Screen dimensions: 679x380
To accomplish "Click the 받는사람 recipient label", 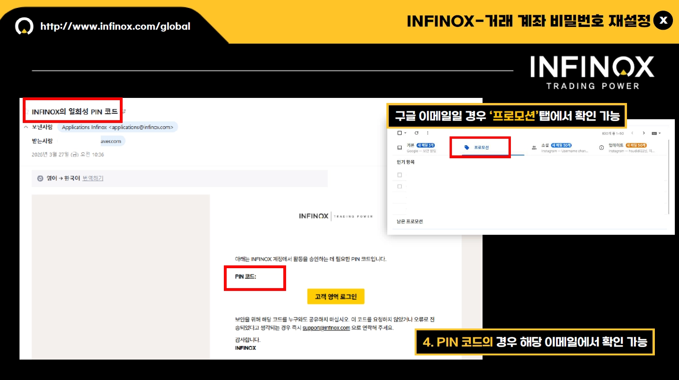I will tap(42, 141).
